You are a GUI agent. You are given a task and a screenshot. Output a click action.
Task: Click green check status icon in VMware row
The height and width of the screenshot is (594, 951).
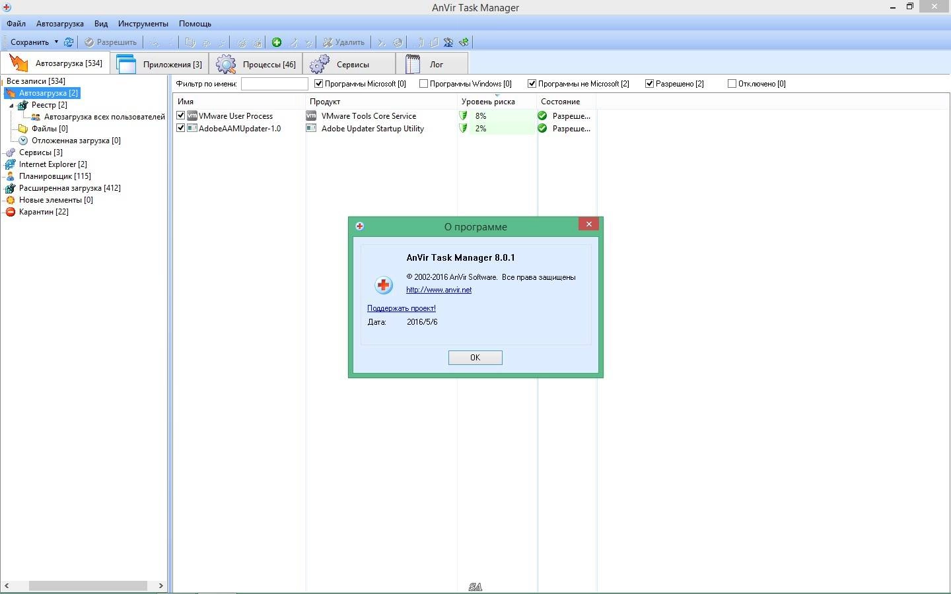[543, 115]
